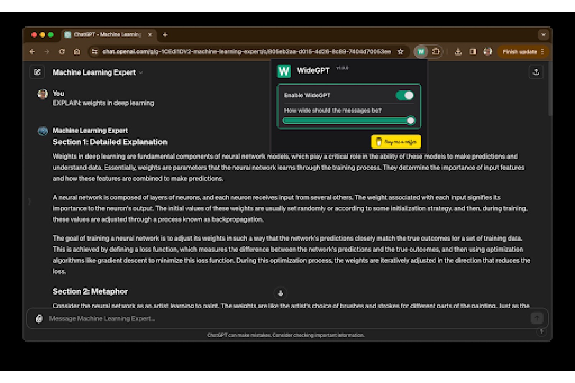Jump to bottom of the conversation
575x383 pixels.
tap(281, 293)
